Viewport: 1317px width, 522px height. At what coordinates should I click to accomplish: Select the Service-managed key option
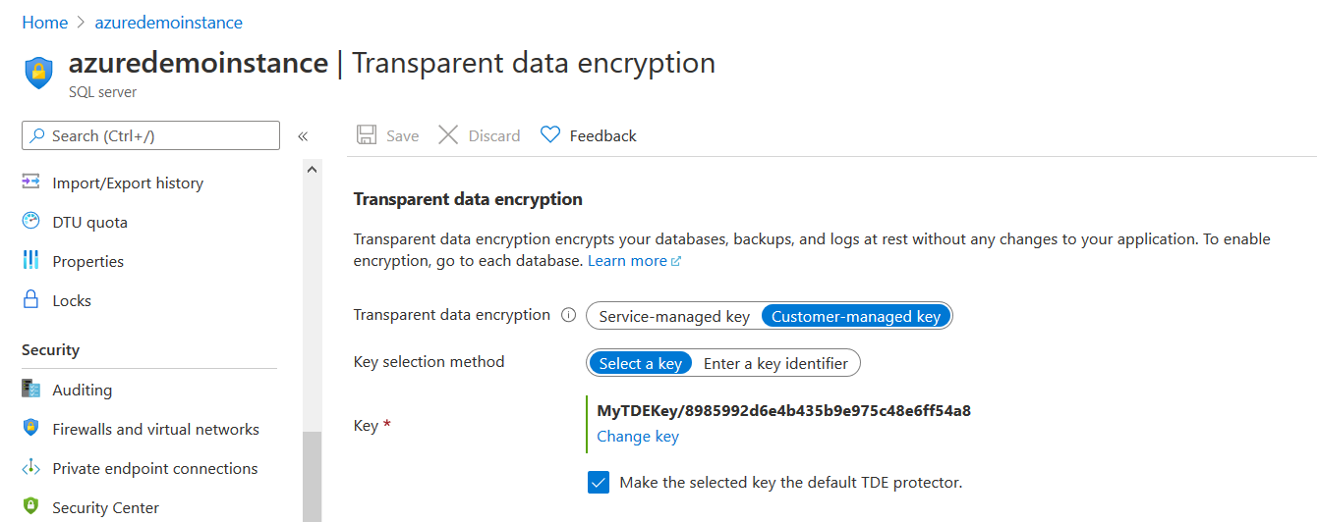(x=674, y=316)
